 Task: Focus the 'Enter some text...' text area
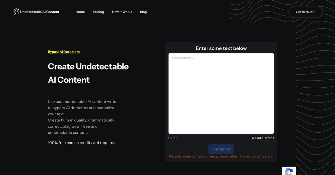pos(221,93)
